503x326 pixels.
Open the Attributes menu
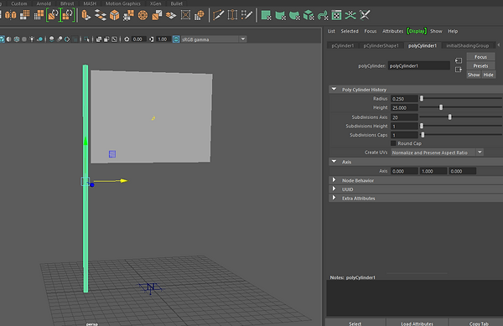click(x=392, y=31)
